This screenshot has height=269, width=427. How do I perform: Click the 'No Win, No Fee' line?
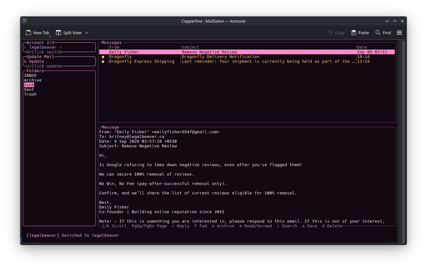click(x=163, y=184)
